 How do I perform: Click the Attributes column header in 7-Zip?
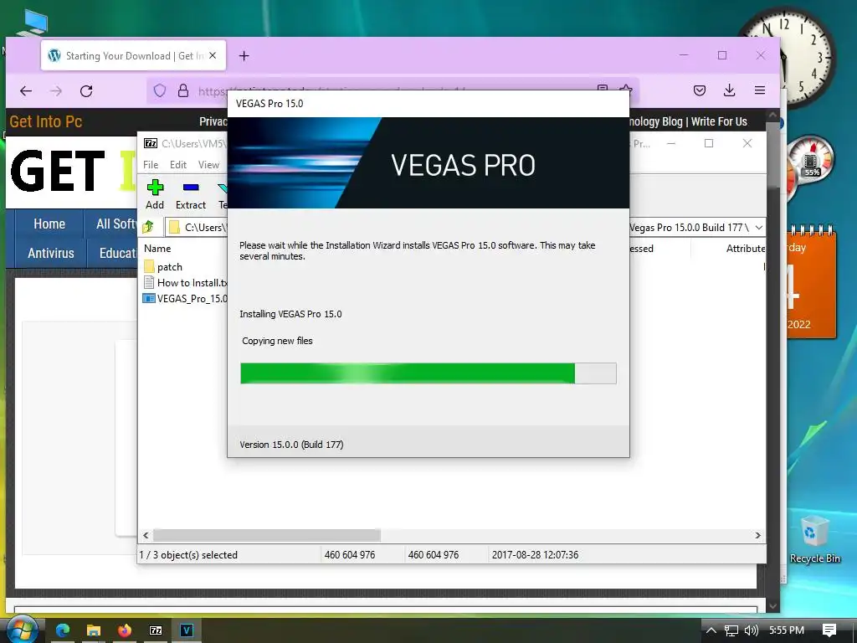click(746, 248)
